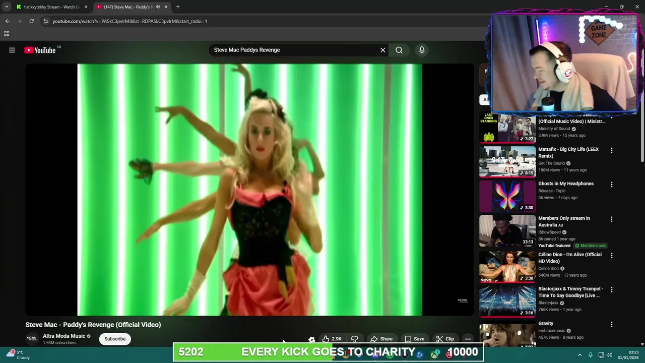Open the taskbar volume speaker icon
The width and height of the screenshot is (645, 363).
point(609,355)
